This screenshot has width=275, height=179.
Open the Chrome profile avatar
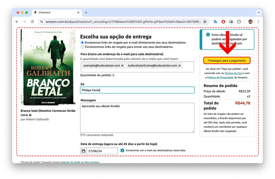pyautogui.click(x=251, y=22)
